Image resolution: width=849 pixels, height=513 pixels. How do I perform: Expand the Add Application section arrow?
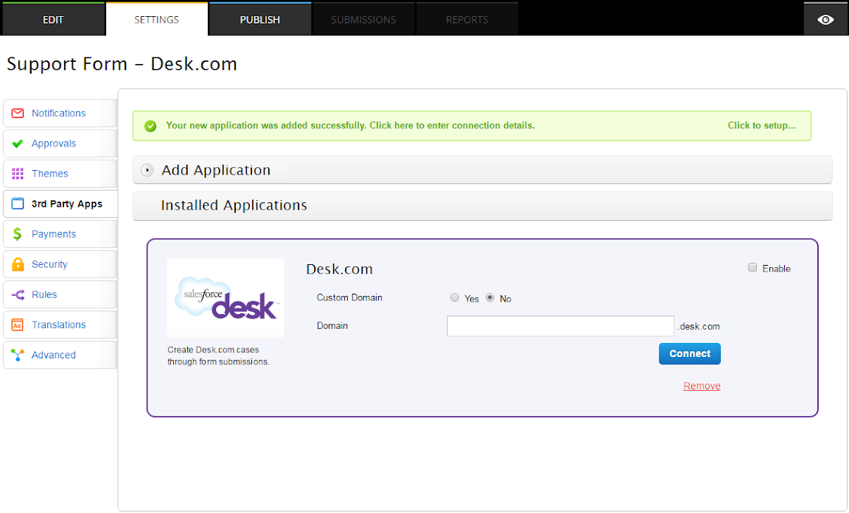point(147,170)
